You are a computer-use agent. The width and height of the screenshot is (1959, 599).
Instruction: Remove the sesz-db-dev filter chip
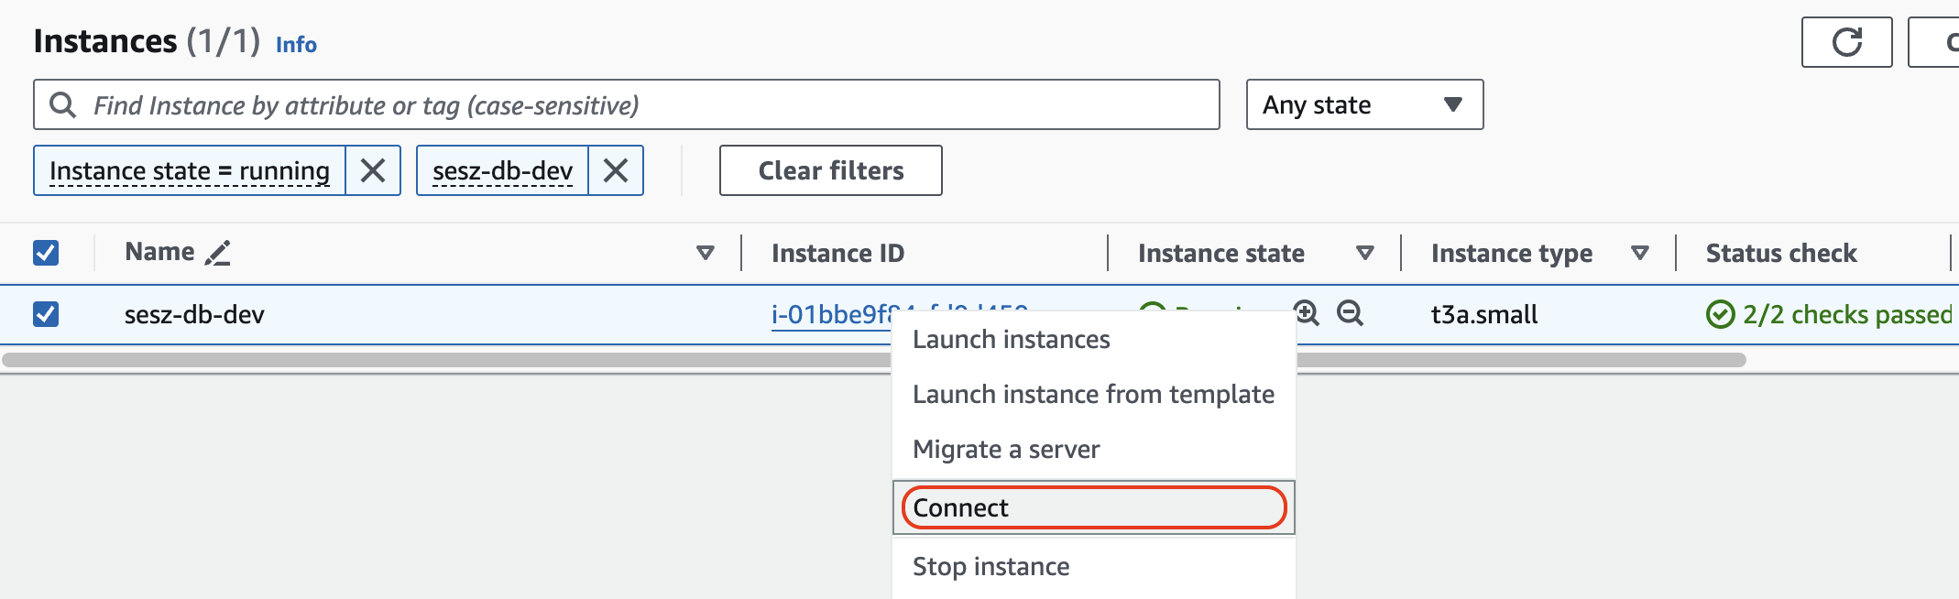(616, 170)
